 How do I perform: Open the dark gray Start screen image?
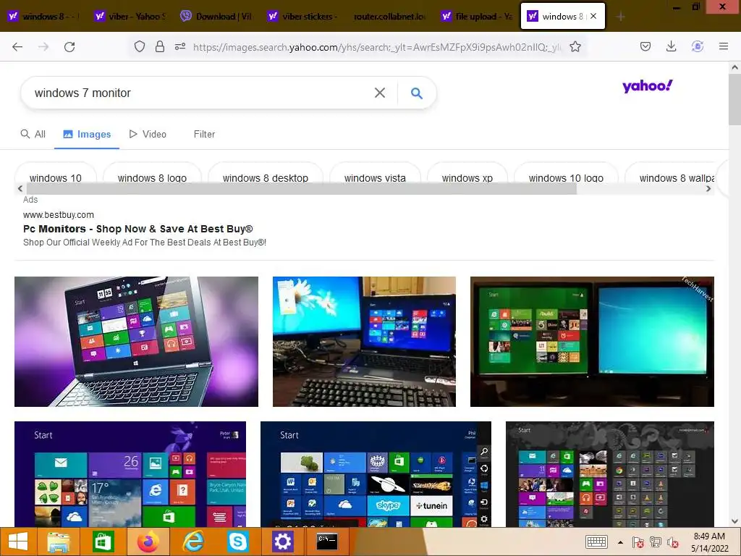click(609, 474)
